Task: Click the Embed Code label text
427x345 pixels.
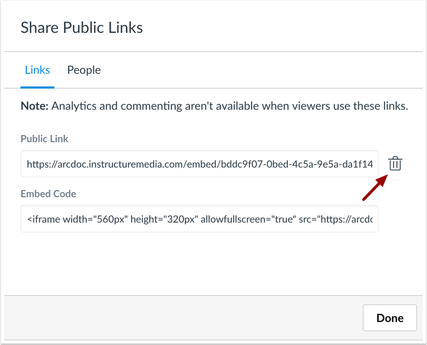Action: tap(48, 194)
